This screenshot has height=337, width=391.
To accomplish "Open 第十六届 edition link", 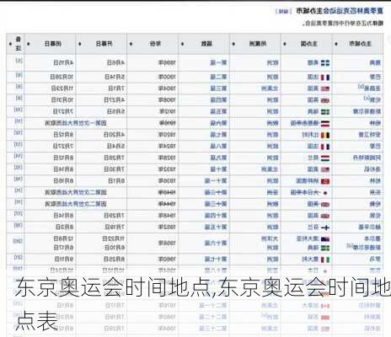I will [216, 243].
